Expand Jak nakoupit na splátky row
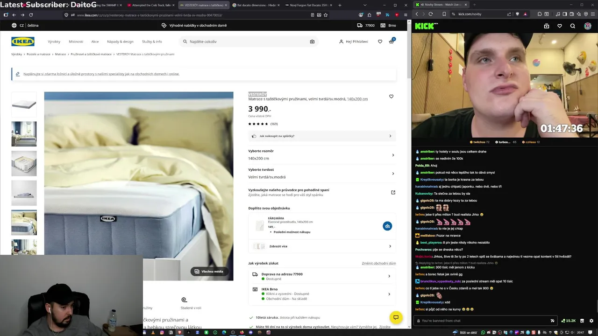Image resolution: width=598 pixels, height=336 pixels. pyautogui.click(x=322, y=136)
